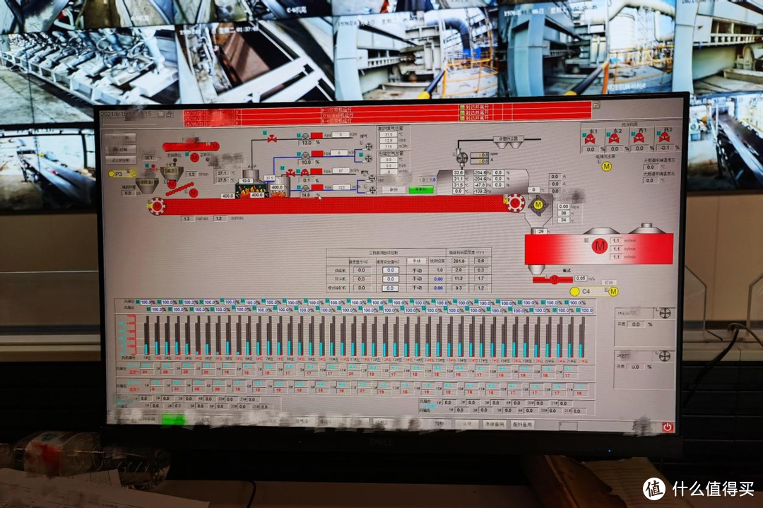Click the 1#左 windbox bar gauge
This screenshot has height=508, width=763.
[146, 336]
